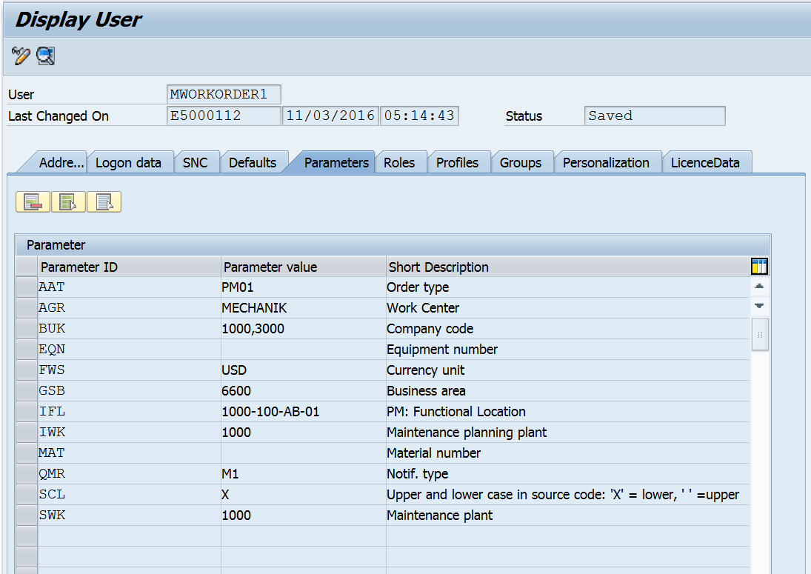Go to the Profiles tab

coord(457,163)
